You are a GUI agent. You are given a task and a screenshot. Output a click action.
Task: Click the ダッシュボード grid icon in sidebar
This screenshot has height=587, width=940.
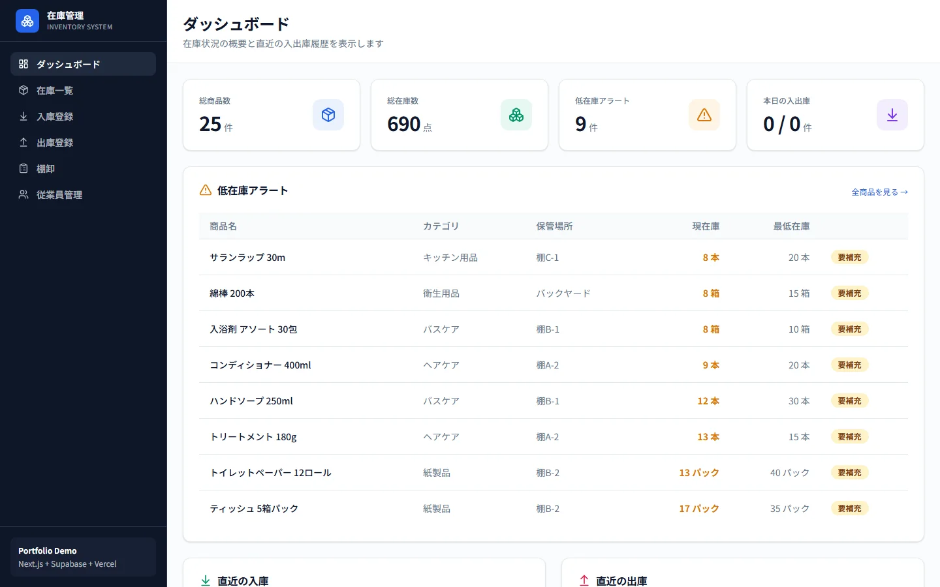[x=23, y=64]
